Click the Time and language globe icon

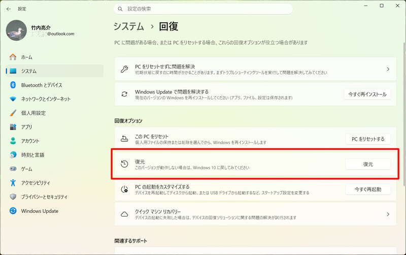13,155
